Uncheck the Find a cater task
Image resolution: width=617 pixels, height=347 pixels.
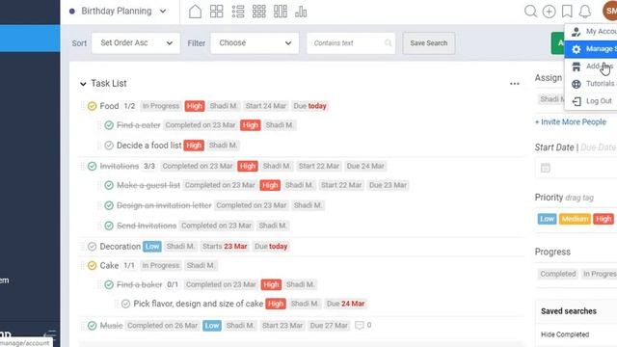click(x=109, y=125)
